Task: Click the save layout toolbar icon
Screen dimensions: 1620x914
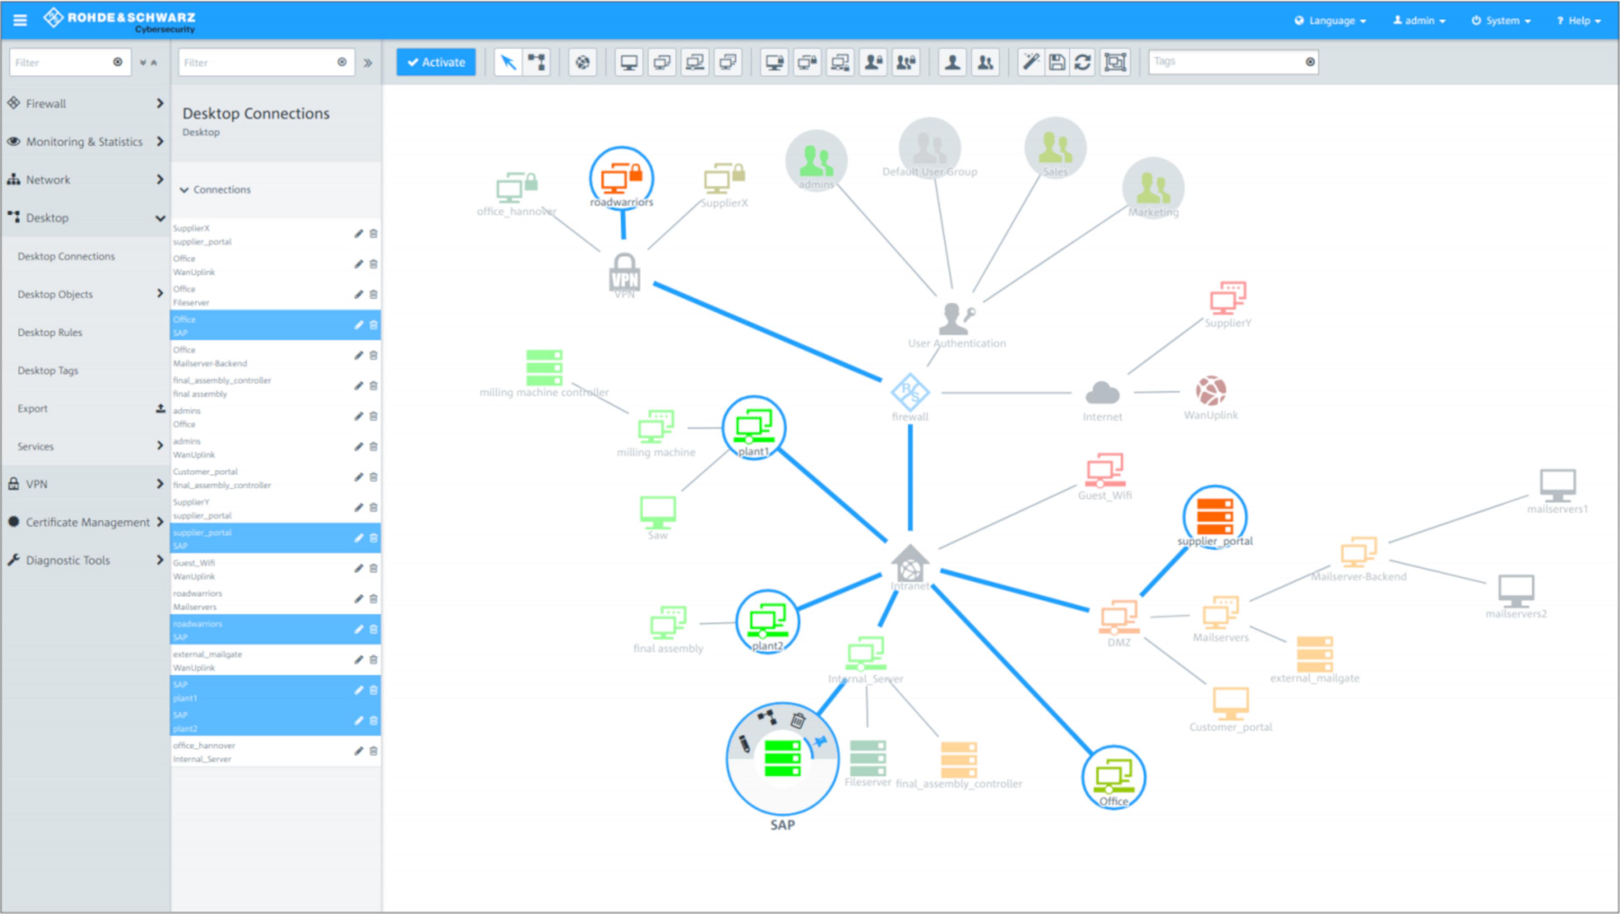Action: point(1057,62)
